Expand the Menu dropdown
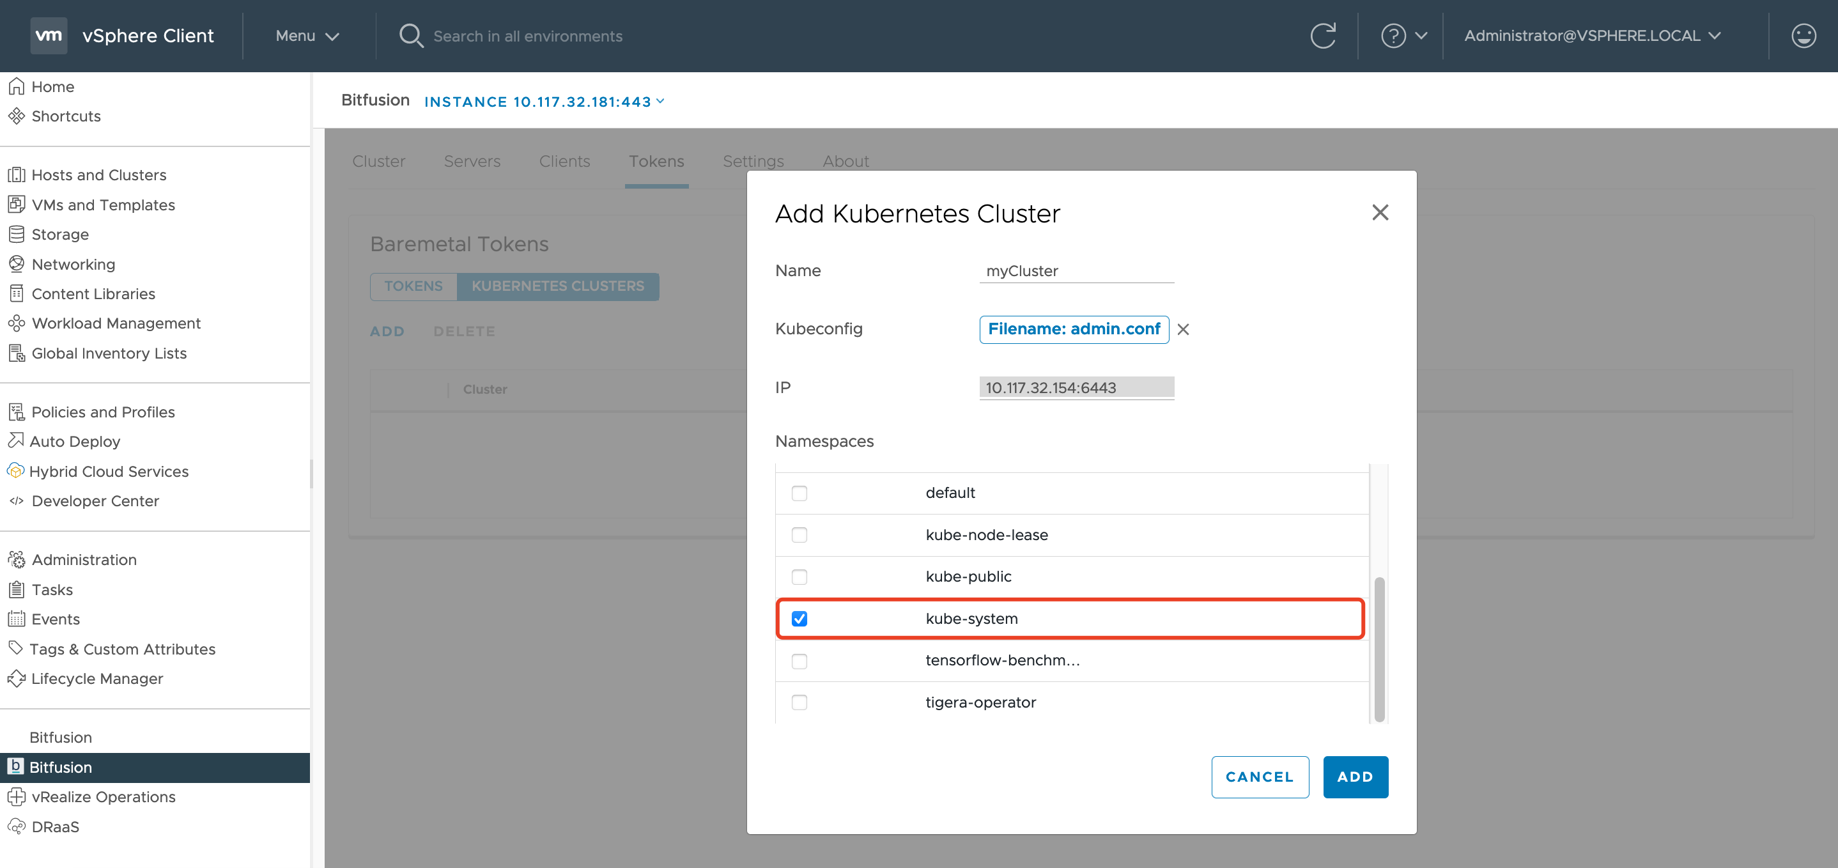 [x=307, y=36]
